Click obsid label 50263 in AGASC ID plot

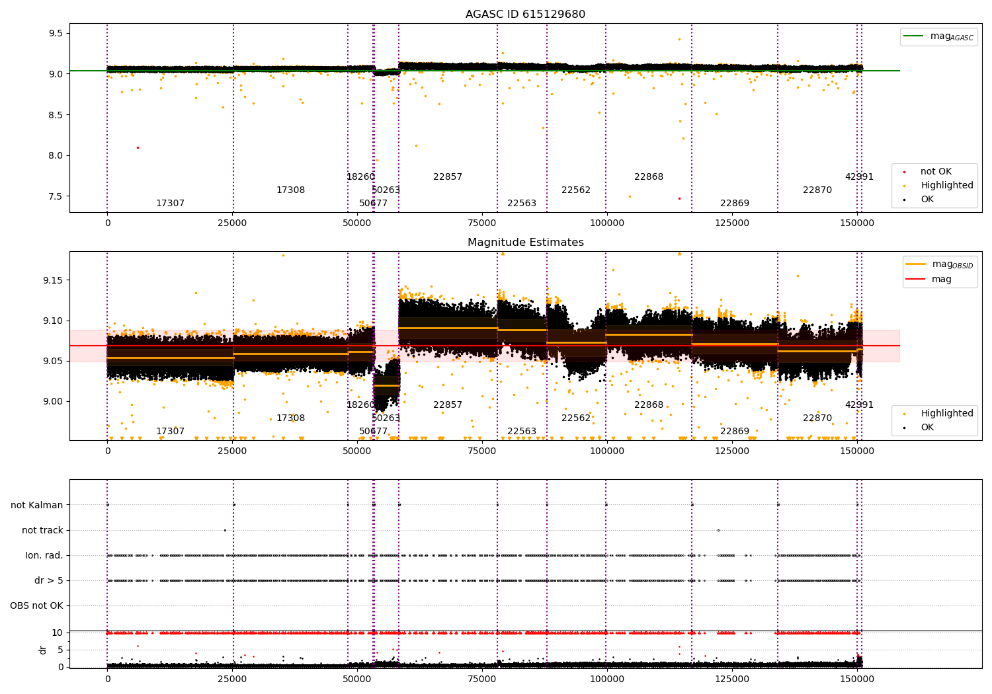386,190
